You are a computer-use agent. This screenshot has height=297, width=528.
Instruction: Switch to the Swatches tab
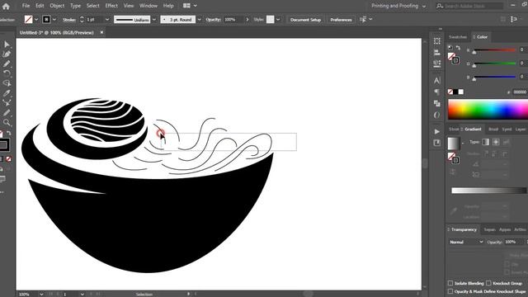point(458,37)
